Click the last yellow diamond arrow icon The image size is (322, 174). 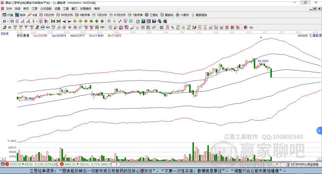tap(102, 21)
